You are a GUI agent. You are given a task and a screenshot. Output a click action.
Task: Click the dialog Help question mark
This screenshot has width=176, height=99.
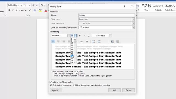(125, 7)
